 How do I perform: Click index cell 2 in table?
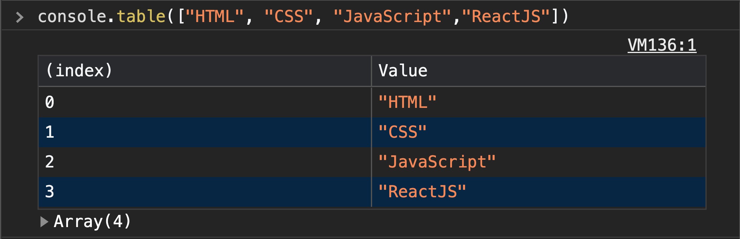coord(205,162)
